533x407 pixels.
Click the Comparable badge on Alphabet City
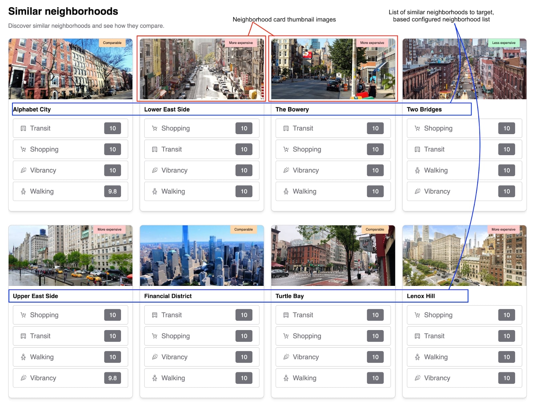tap(112, 43)
